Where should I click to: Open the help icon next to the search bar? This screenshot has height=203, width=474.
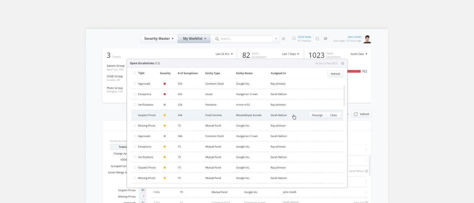coord(283,38)
